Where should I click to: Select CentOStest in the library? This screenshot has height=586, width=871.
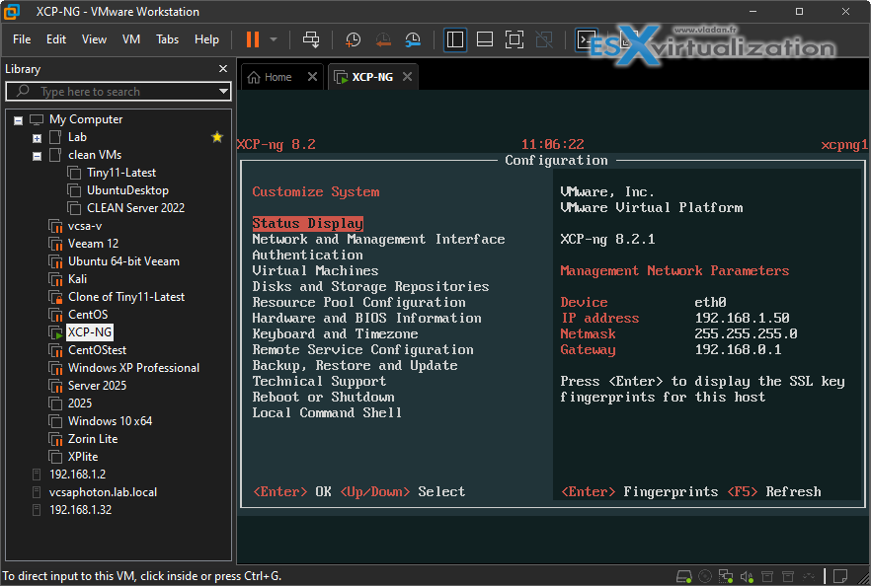[97, 350]
